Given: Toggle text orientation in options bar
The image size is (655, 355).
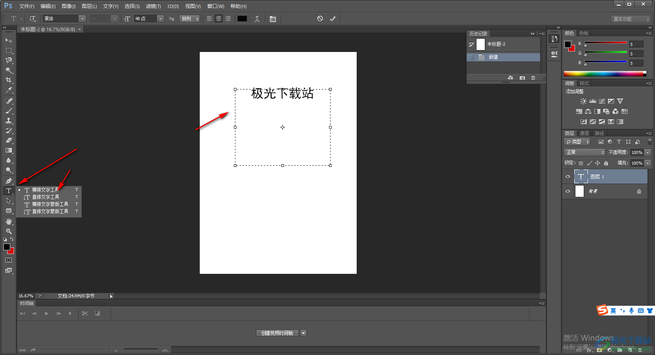Looking at the screenshot, I should 33,19.
